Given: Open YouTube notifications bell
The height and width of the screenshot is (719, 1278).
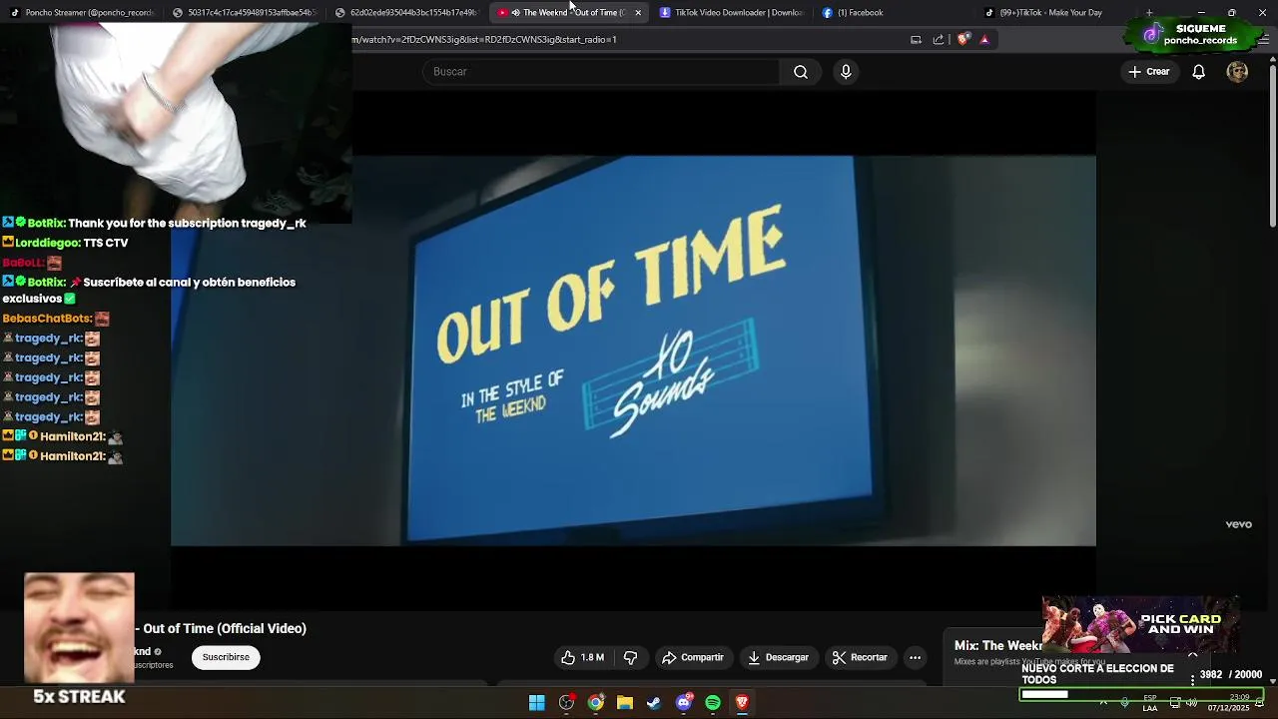Looking at the screenshot, I should 1198,72.
